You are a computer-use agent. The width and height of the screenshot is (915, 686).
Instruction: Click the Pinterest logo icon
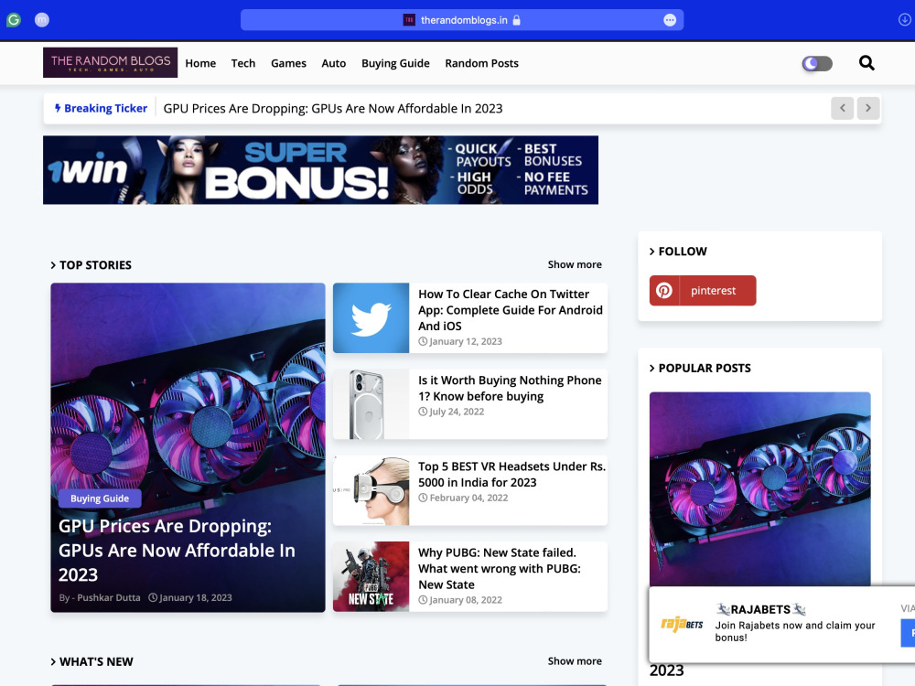tap(664, 291)
